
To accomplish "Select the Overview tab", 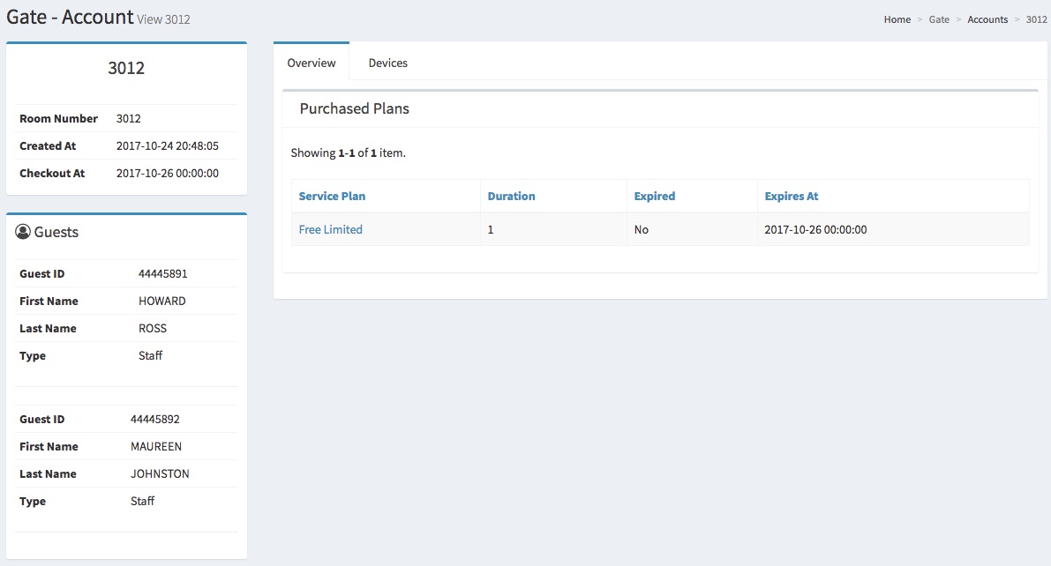I will point(312,63).
